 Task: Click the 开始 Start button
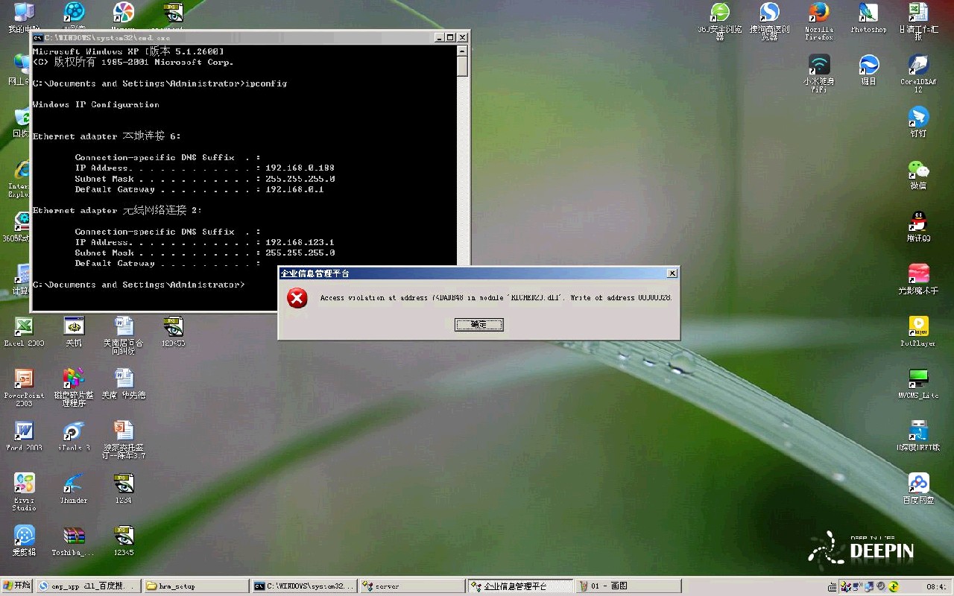pos(17,586)
